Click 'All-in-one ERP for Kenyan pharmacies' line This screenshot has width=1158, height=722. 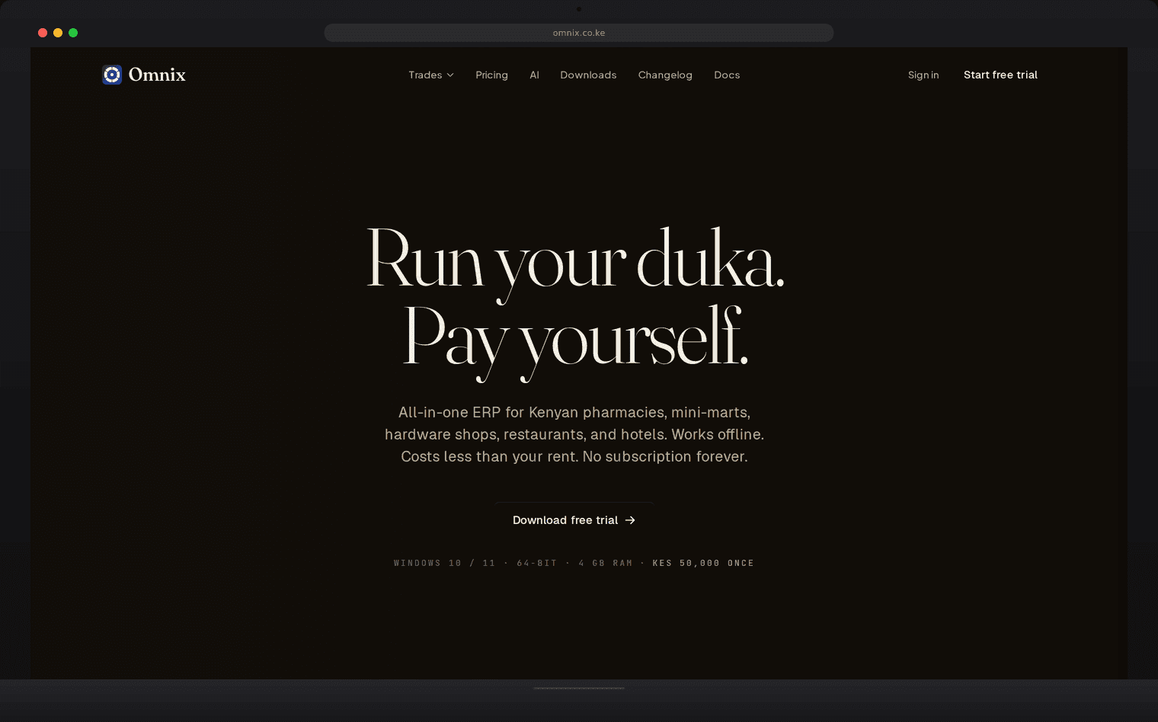(x=574, y=412)
